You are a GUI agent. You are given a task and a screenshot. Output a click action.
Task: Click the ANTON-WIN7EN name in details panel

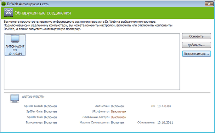(33, 97)
